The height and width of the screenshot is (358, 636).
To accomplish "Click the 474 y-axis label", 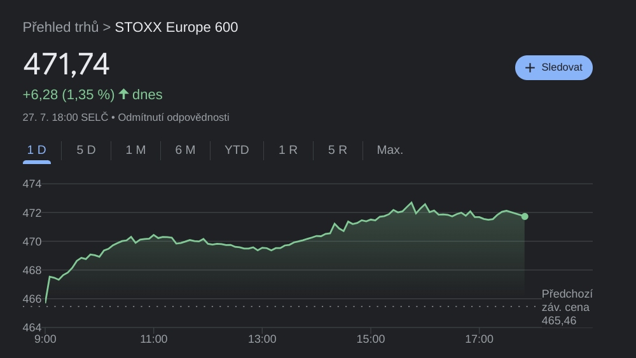I will click(32, 184).
